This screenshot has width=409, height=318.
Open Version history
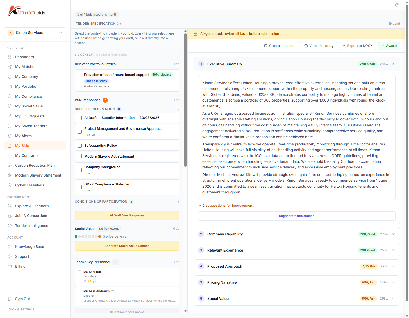click(319, 46)
